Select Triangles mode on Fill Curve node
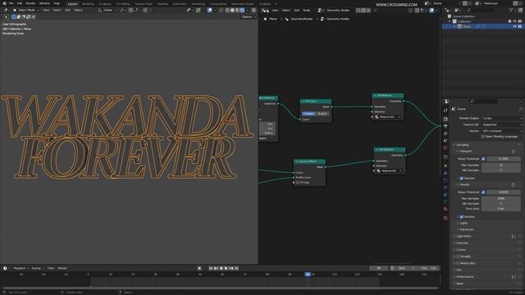Screen dimensions: 525x295 (308, 114)
